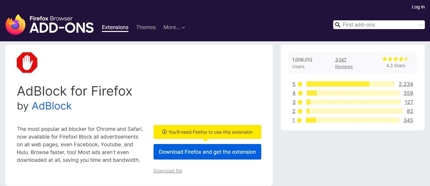Click the info icon in yellow notice

pyautogui.click(x=164, y=132)
